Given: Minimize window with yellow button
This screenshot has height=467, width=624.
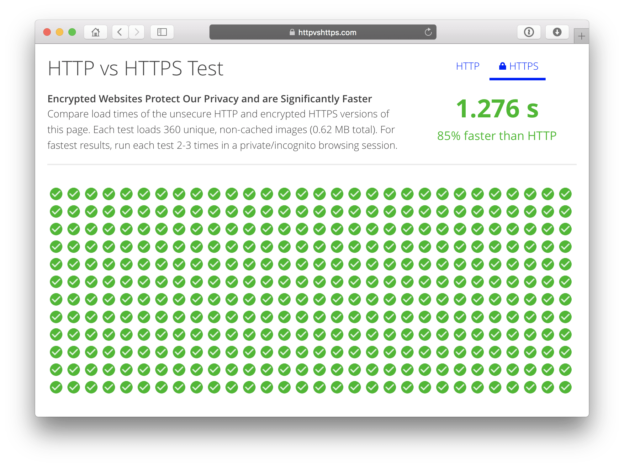Looking at the screenshot, I should [60, 32].
